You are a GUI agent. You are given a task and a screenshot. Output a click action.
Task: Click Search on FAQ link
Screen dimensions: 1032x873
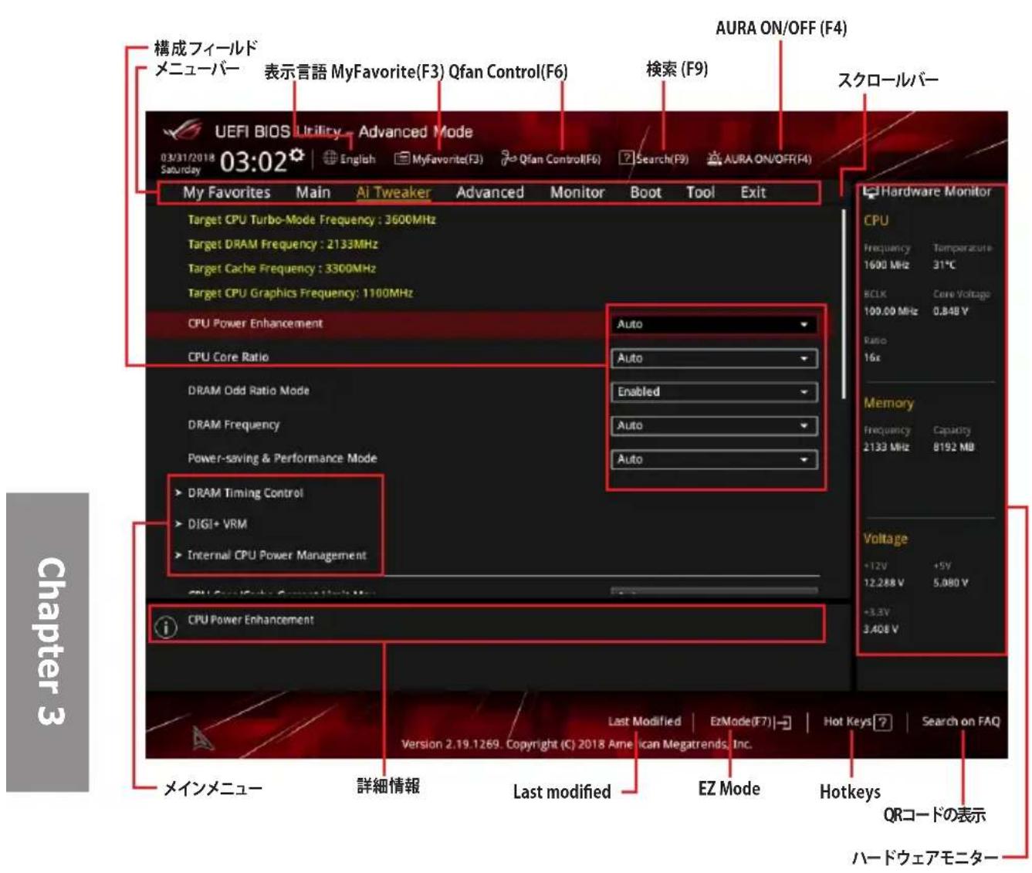click(960, 722)
